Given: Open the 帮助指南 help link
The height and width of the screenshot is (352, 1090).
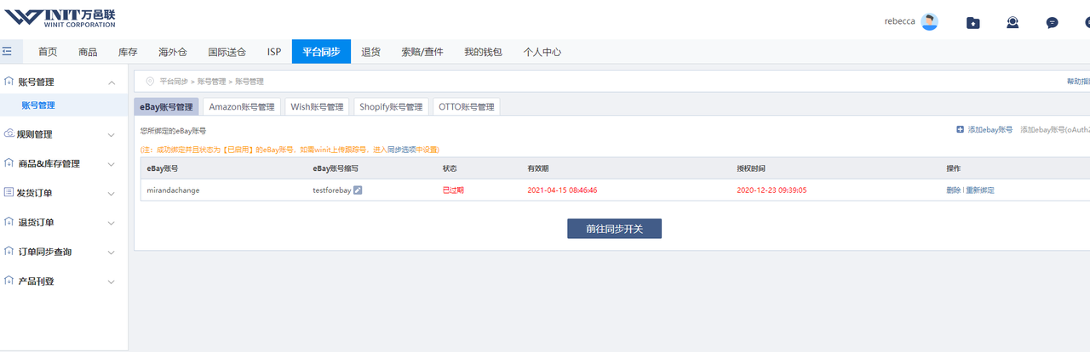Looking at the screenshot, I should [1078, 82].
